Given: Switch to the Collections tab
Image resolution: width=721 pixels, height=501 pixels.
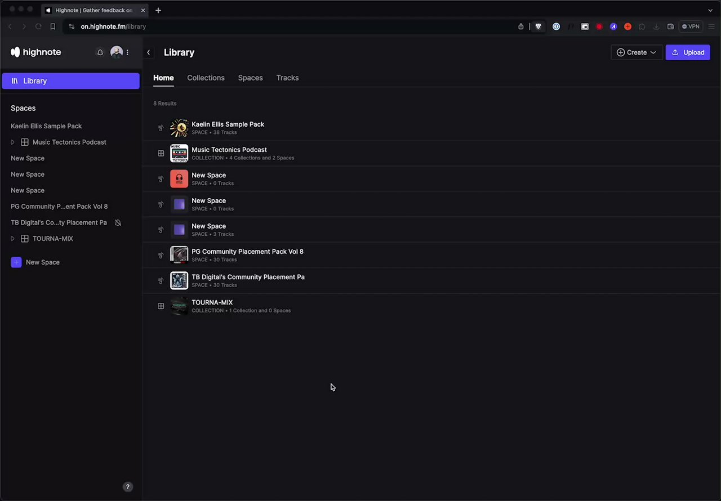Looking at the screenshot, I should [206, 78].
